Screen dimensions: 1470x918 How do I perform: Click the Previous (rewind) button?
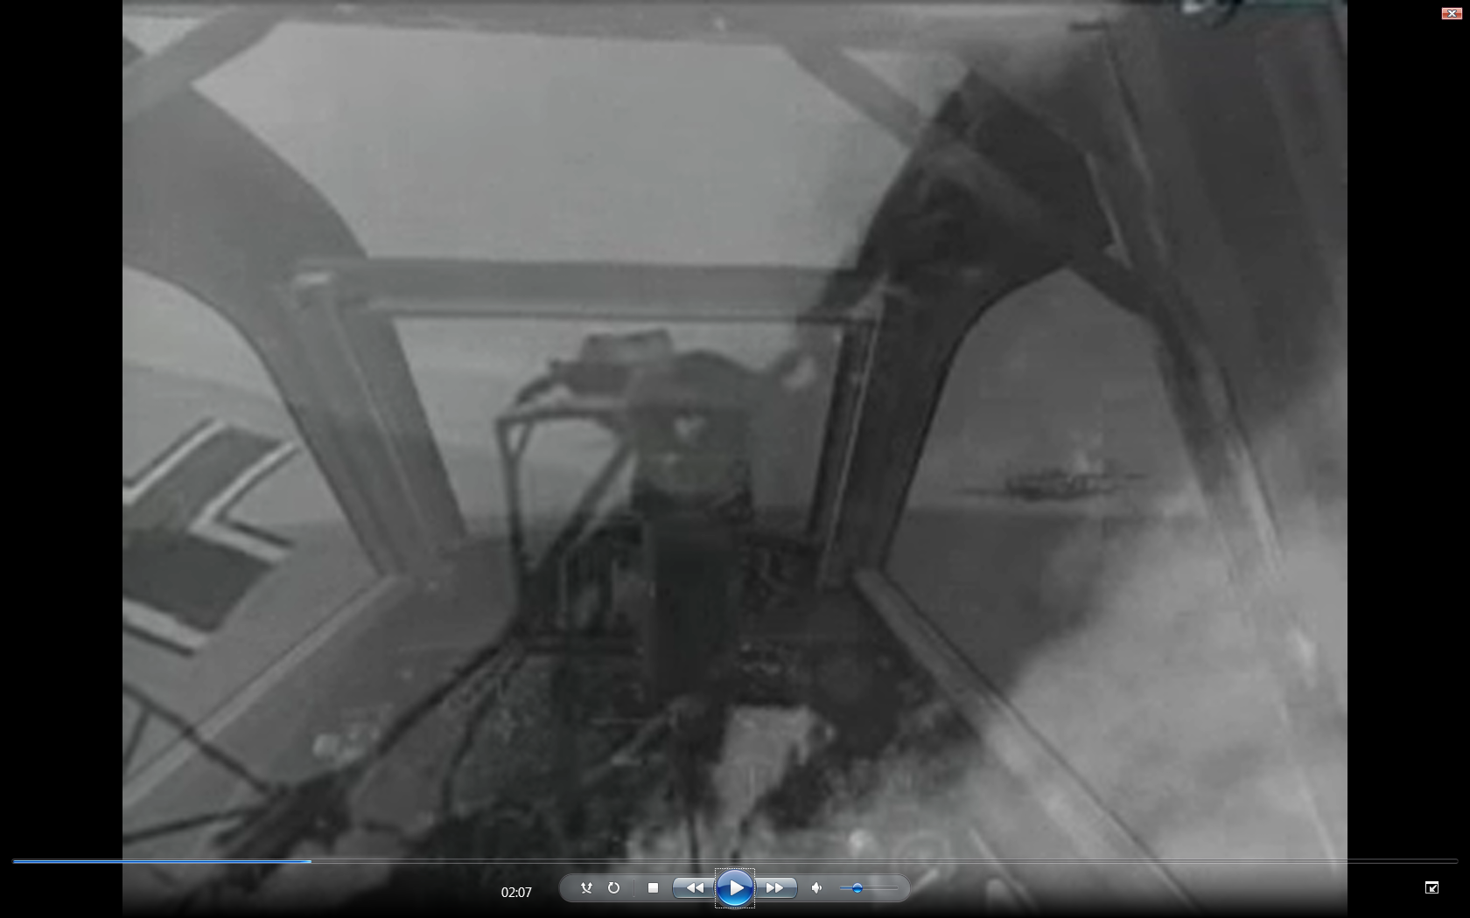click(x=694, y=888)
